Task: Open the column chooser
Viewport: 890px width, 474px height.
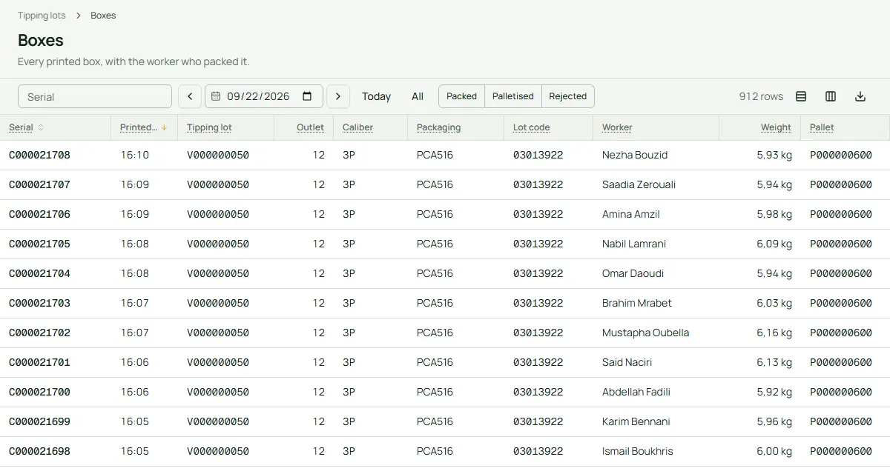Action: click(831, 96)
